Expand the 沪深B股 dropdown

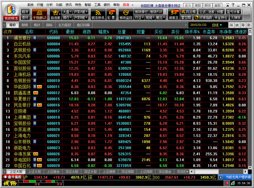[80, 17]
